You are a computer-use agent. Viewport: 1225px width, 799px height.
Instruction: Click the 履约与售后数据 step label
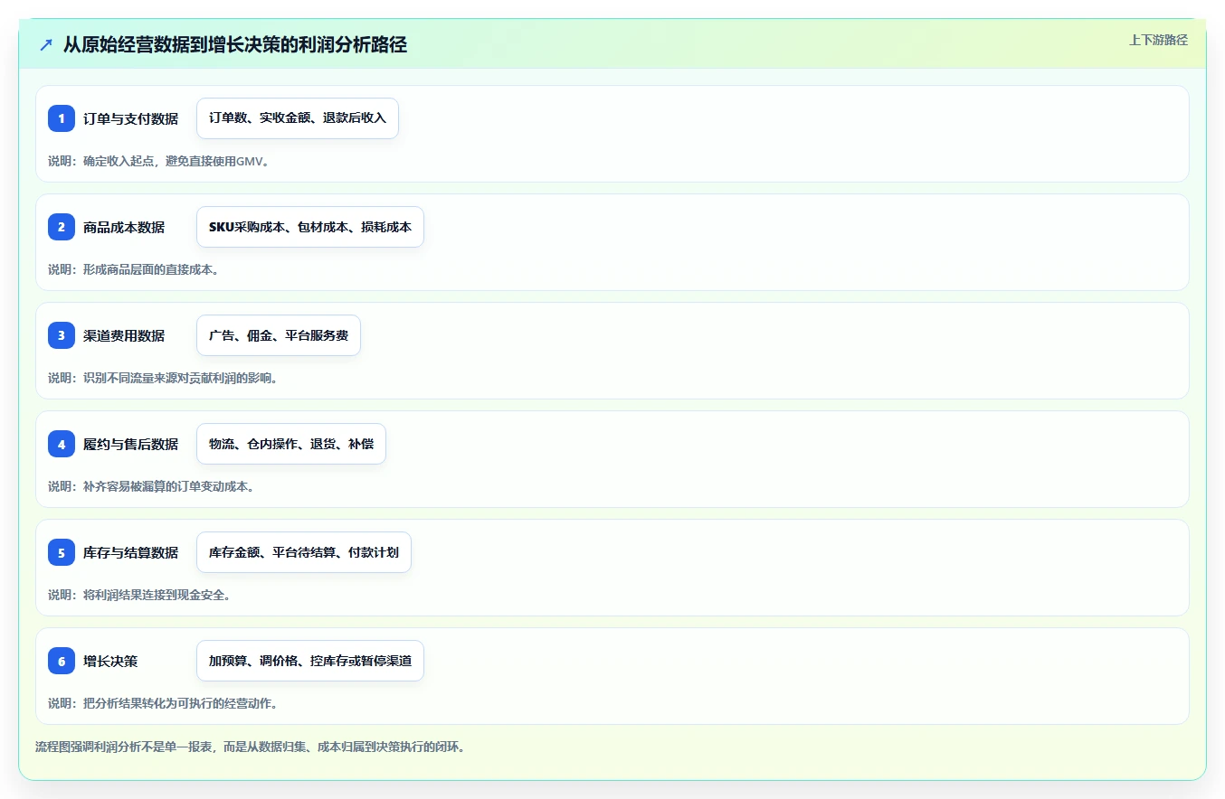(130, 444)
